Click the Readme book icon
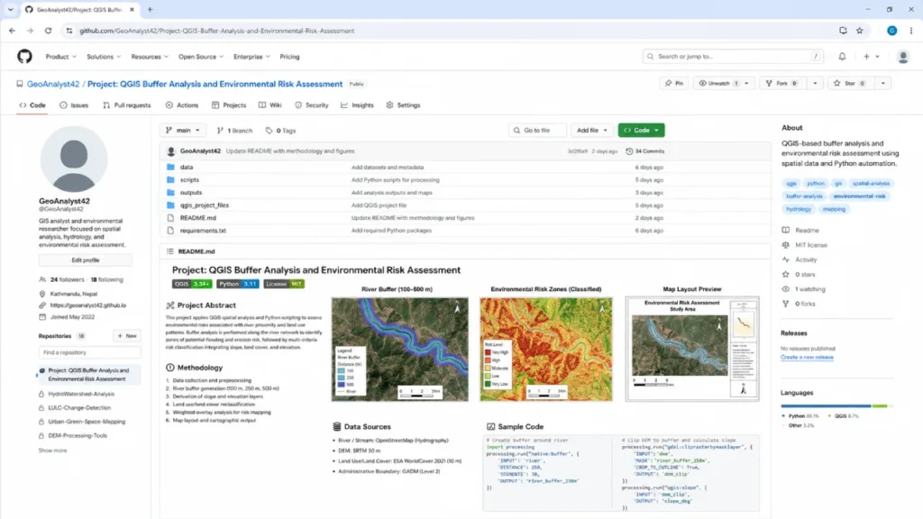This screenshot has width=923, height=519. click(x=785, y=230)
